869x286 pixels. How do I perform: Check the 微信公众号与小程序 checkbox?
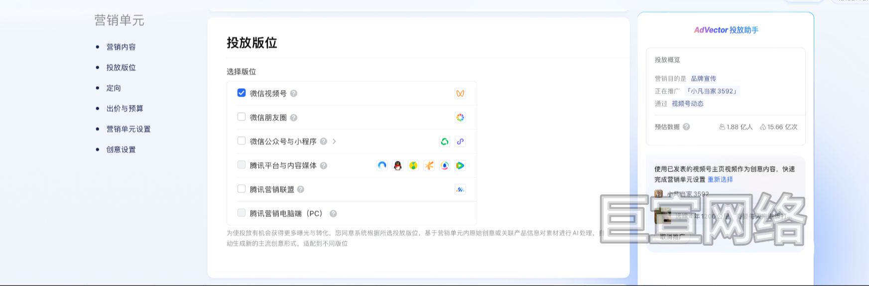pyautogui.click(x=242, y=141)
